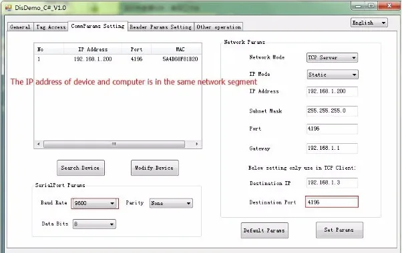Switch to Reader Params Setting tab
The image size is (402, 253).
(x=161, y=27)
